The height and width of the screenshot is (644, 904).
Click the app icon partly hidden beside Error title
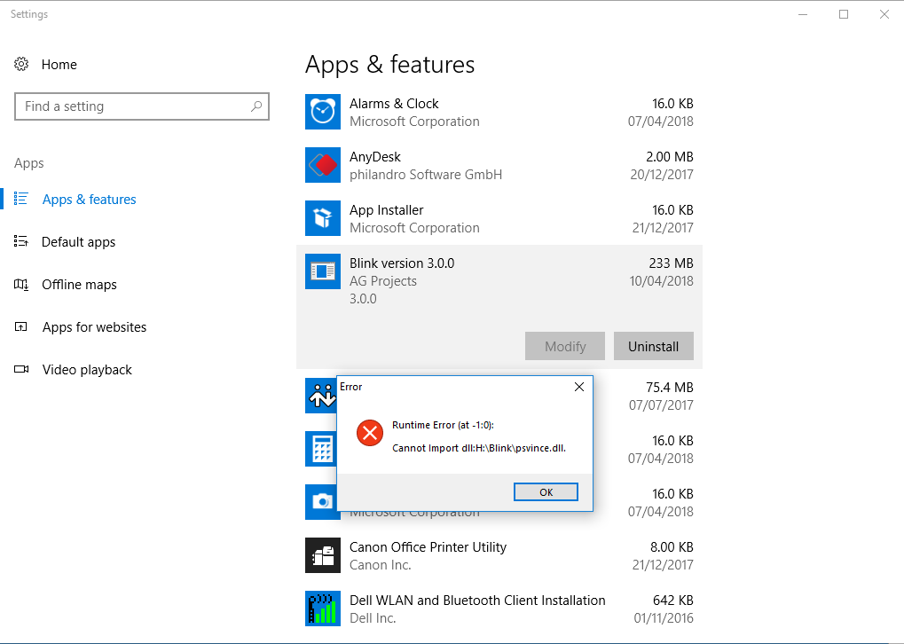(x=320, y=396)
